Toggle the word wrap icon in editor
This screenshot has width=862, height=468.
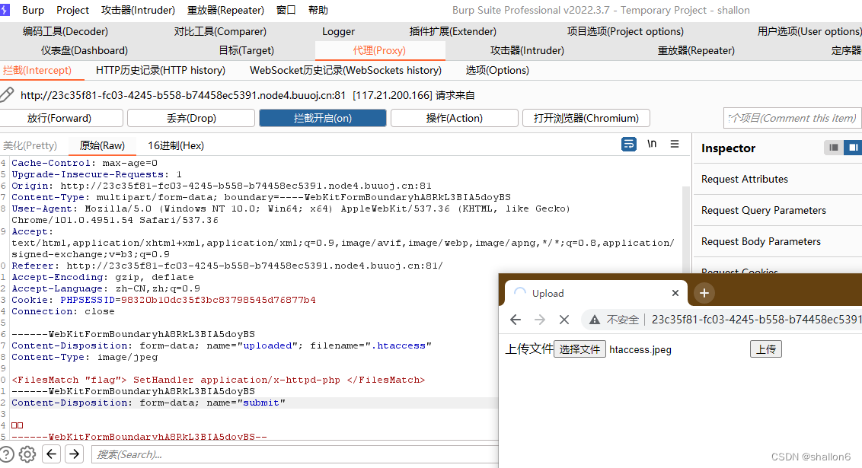tap(628, 144)
